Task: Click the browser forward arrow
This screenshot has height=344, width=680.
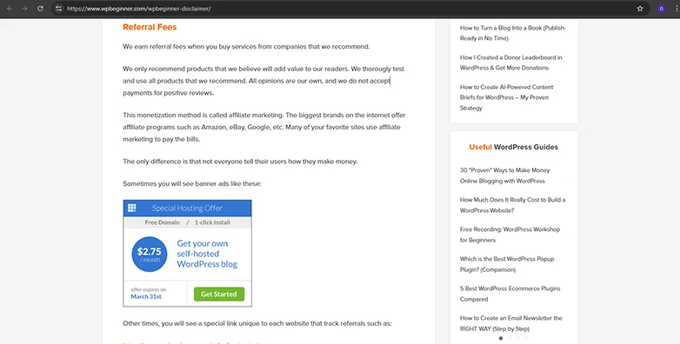Action: coord(24,8)
